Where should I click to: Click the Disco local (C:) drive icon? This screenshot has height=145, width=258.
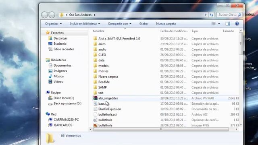tap(50, 98)
